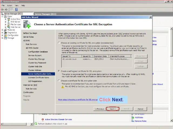Close the Add Roles Wizard dialog

click(x=150, y=17)
